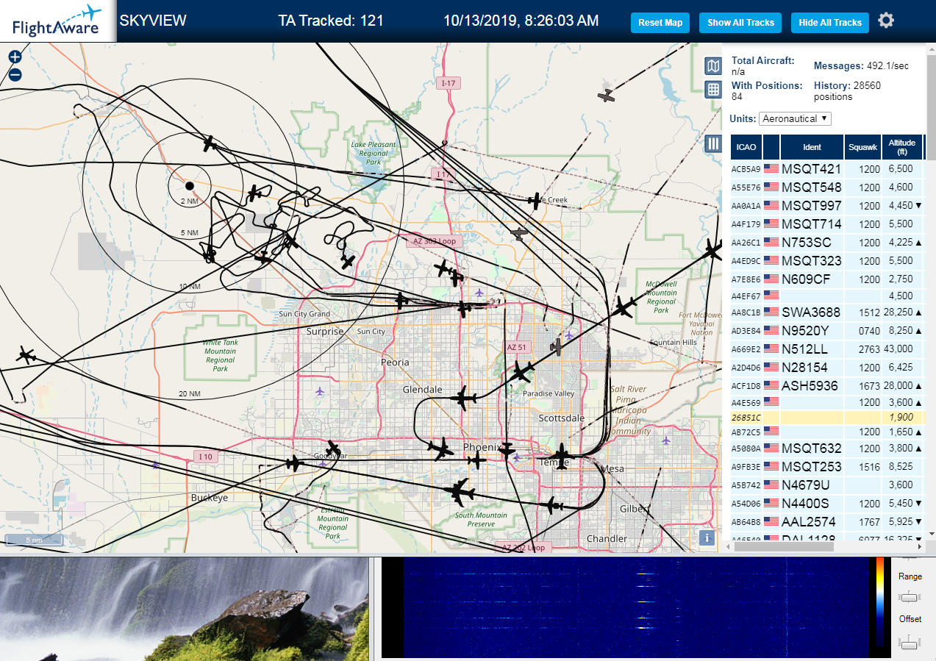The width and height of the screenshot is (936, 661).
Task: Select the aircraft above Sun City
Action: 401,299
